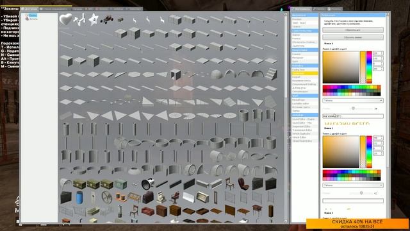Pick the black swatch in line 2 palette

(379, 179)
